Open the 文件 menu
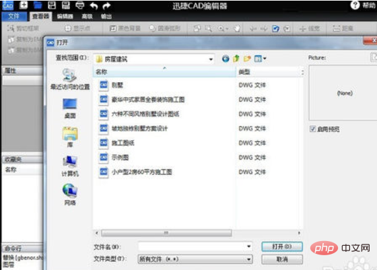Screen dimensions: 377x270 pos(13,16)
